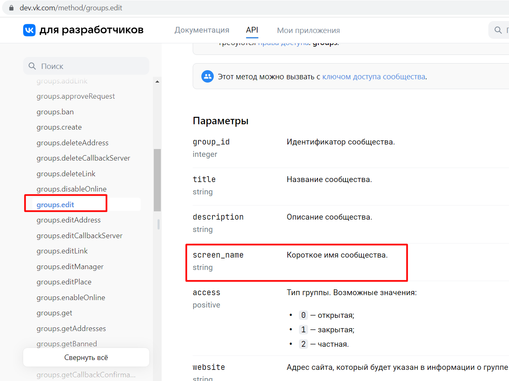509x381 pixels.
Task: Switch to the API tab
Action: (252, 30)
